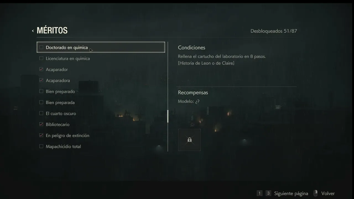354x199 pixels.
Task: Click the locked reward model thumbnail
Action: [189, 140]
